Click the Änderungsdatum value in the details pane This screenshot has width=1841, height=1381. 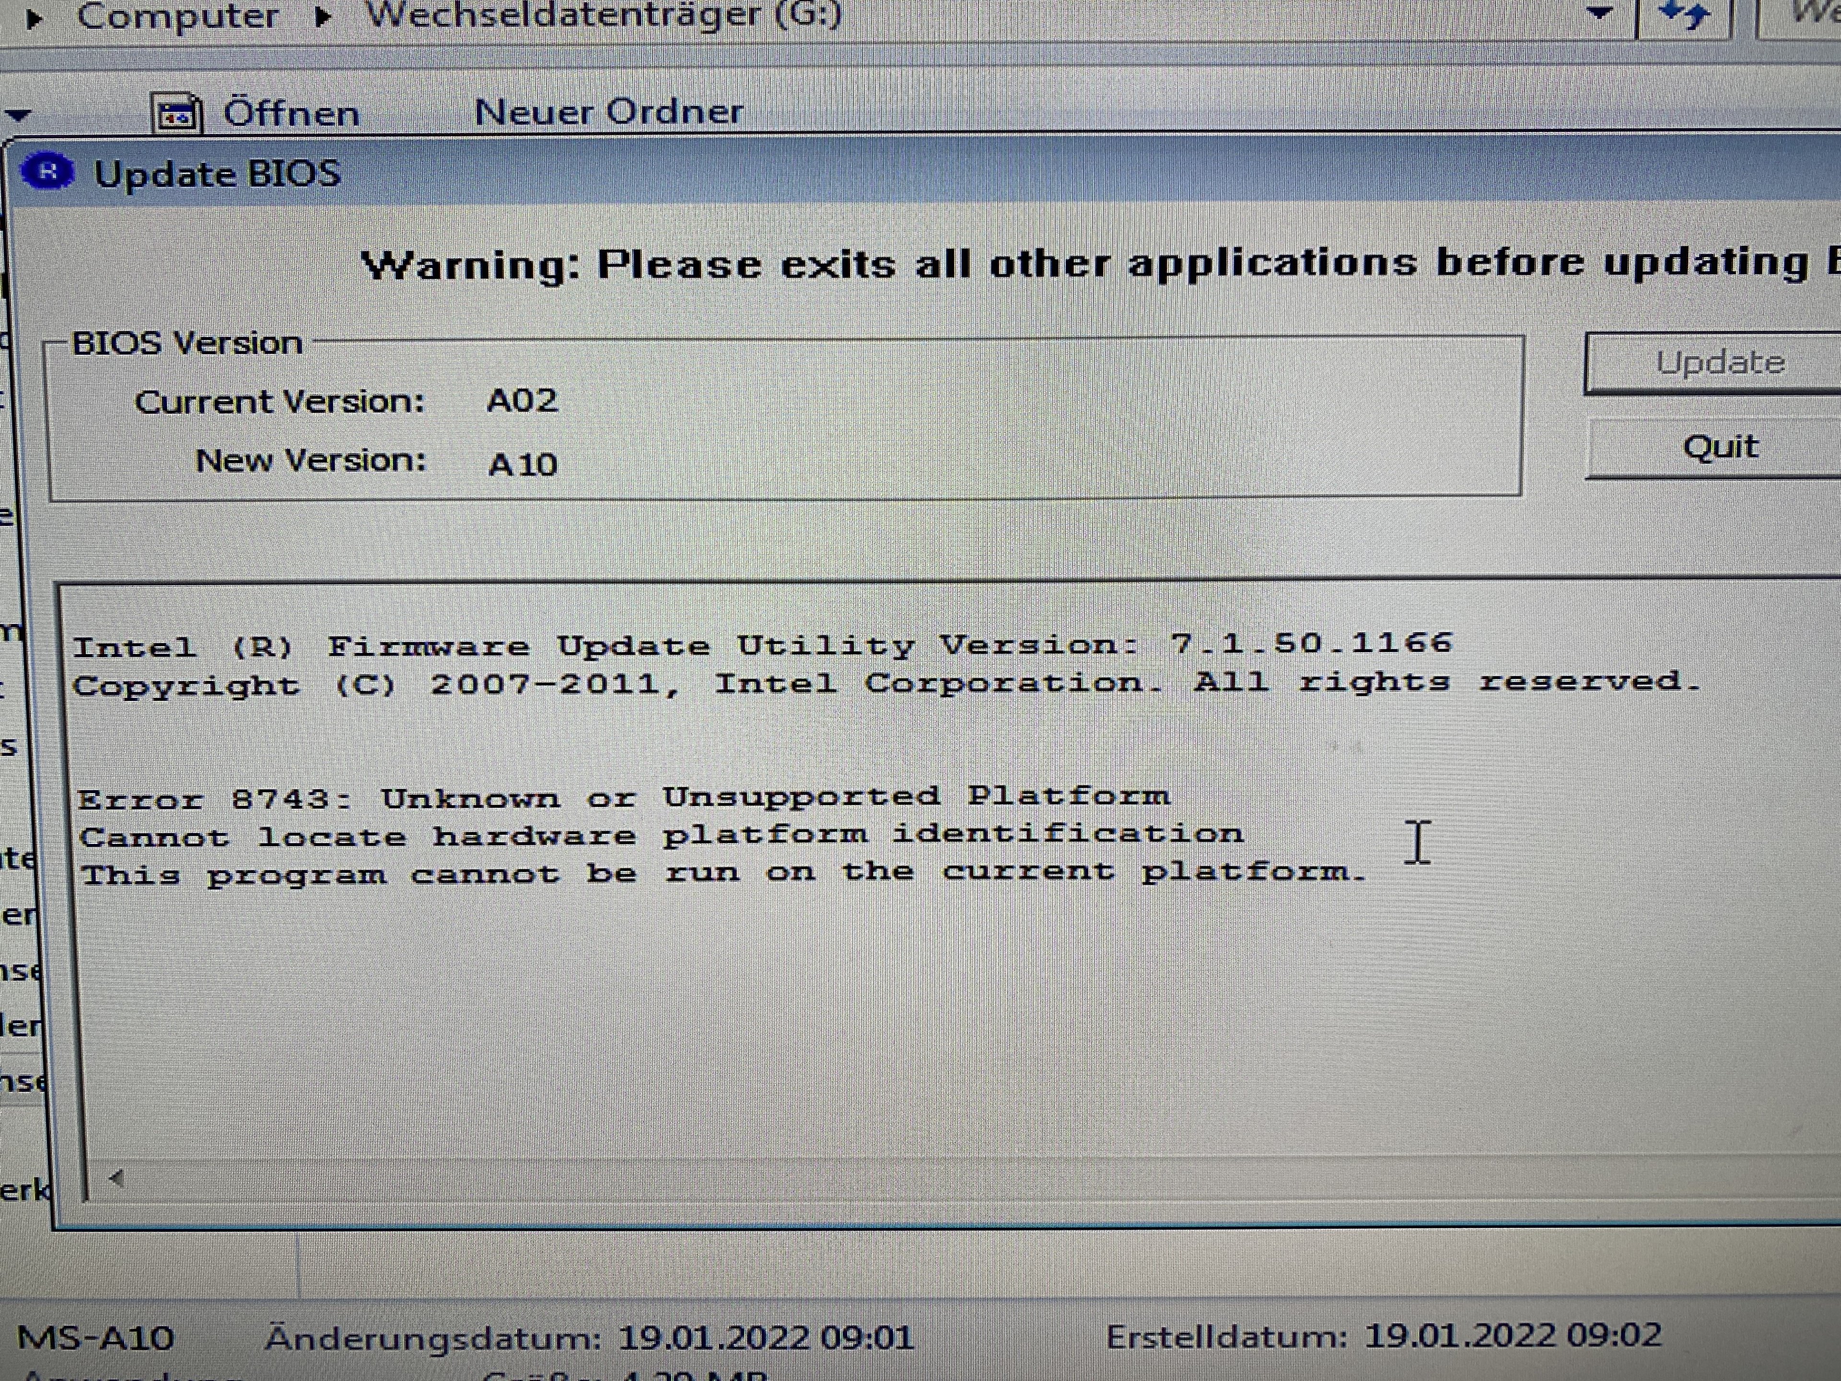click(x=765, y=1338)
